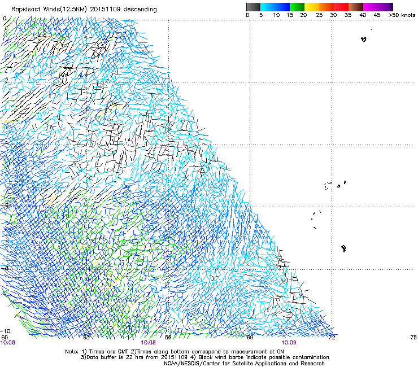Click the legend label '5'

[261, 15]
